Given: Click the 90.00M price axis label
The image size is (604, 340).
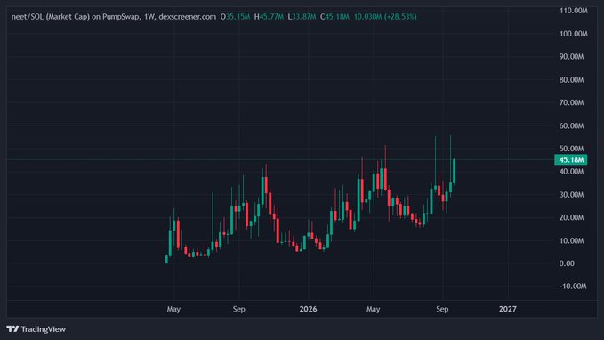Looking at the screenshot, I should pyautogui.click(x=572, y=57).
